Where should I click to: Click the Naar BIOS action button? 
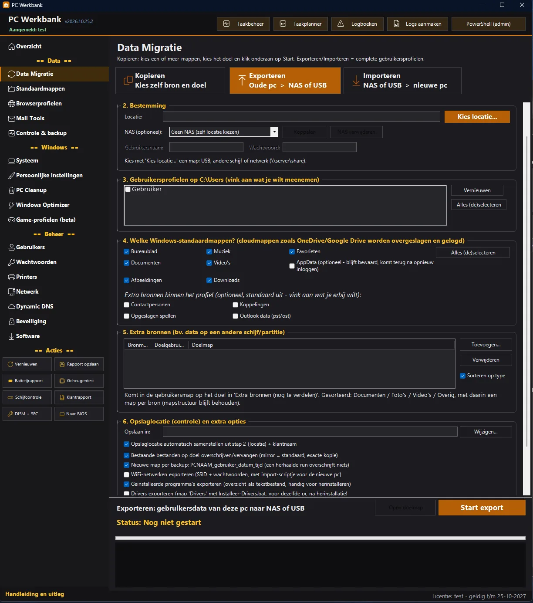79,414
